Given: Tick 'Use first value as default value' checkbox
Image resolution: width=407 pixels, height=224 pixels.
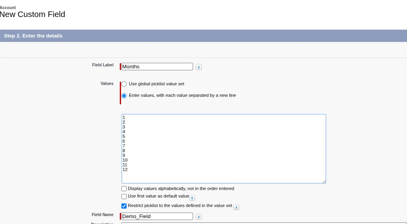Looking at the screenshot, I should tap(124, 196).
